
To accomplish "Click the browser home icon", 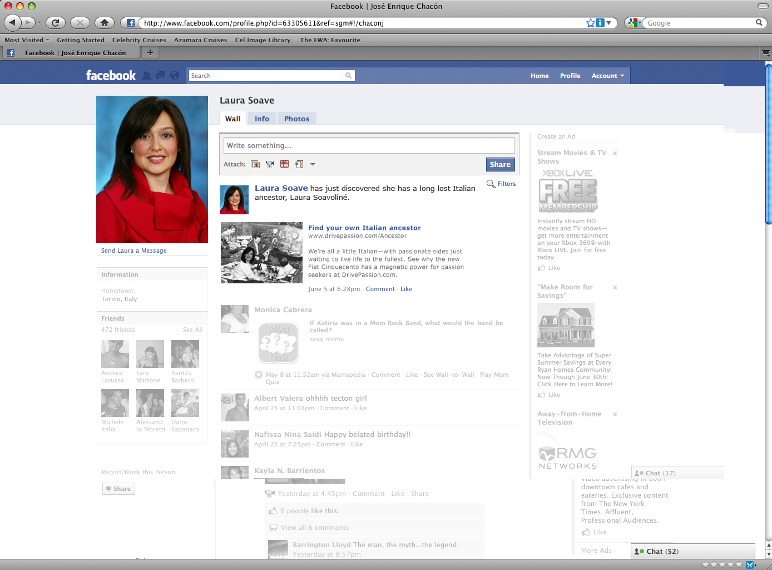I will [x=104, y=23].
